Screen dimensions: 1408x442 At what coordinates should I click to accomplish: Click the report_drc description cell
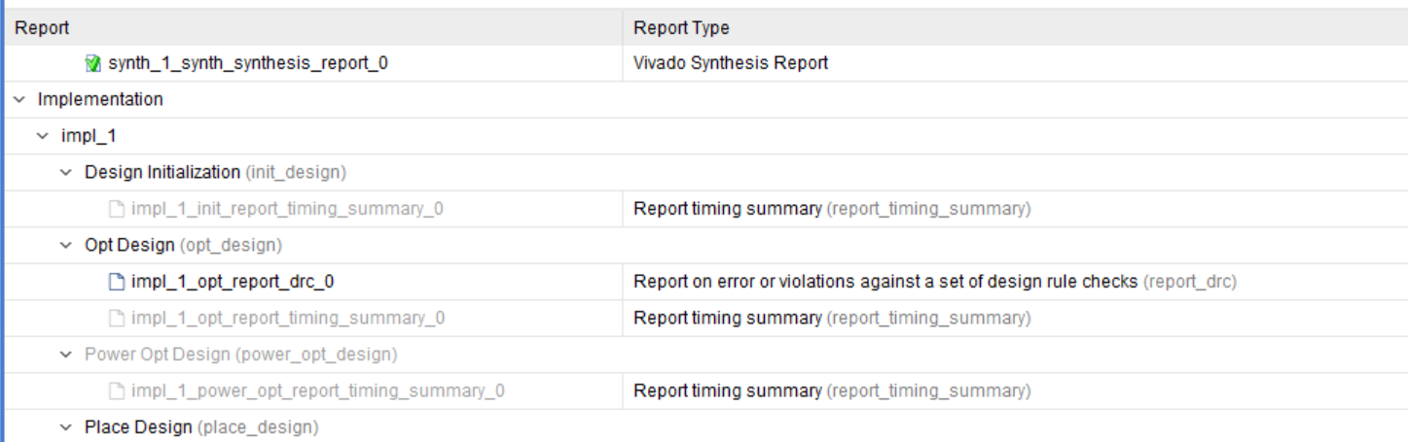click(934, 282)
